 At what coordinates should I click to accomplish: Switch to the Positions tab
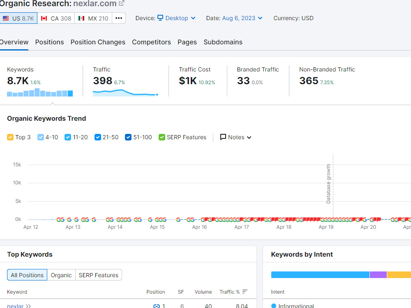50,42
